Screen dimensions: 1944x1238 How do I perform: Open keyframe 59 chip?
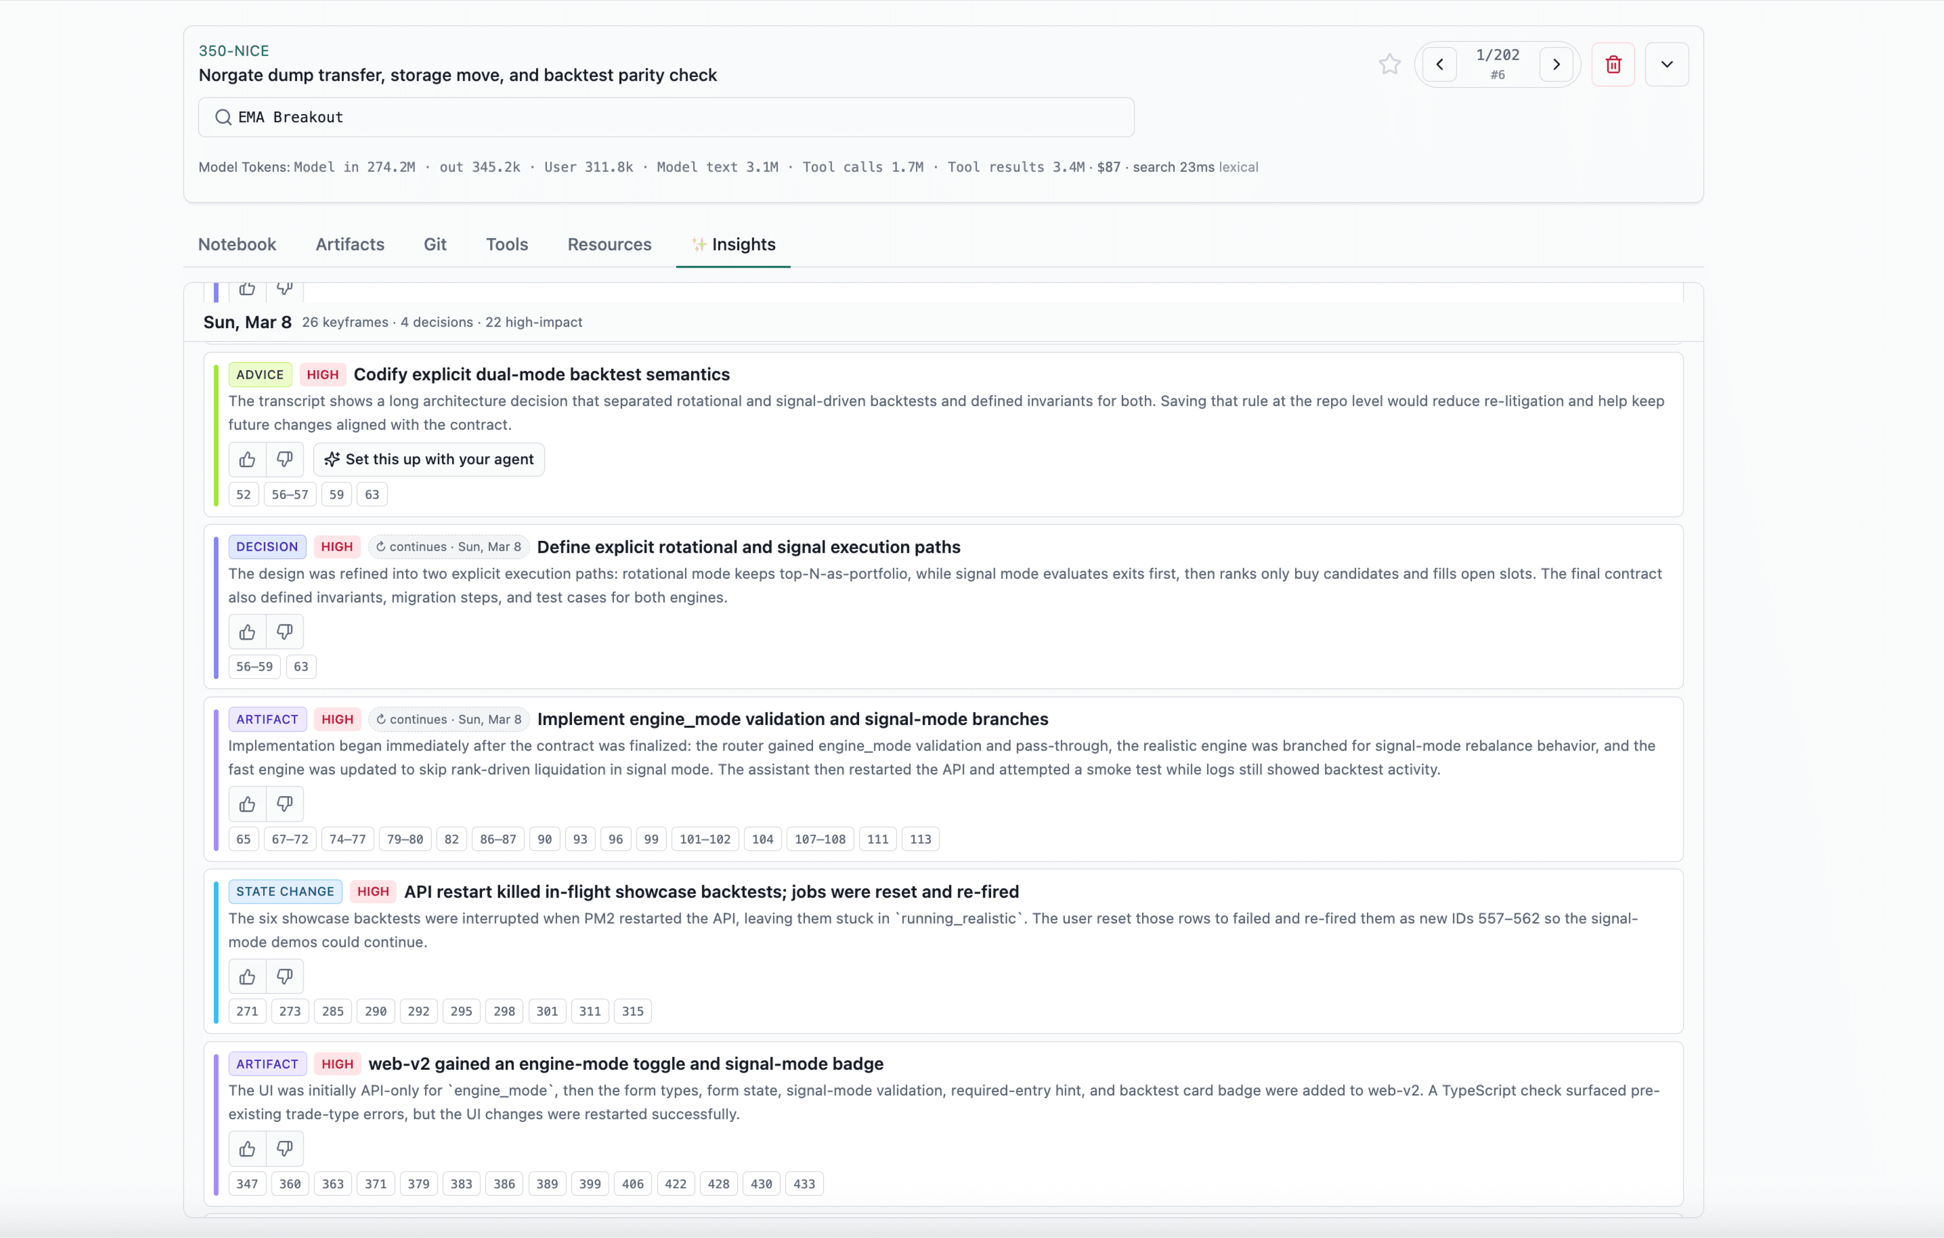(x=337, y=494)
